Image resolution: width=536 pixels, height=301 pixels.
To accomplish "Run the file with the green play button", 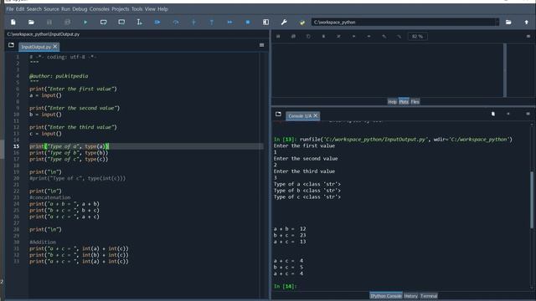I will (85, 23).
